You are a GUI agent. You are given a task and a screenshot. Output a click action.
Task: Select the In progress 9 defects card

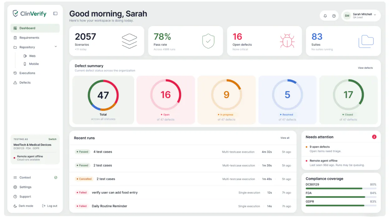226,100
